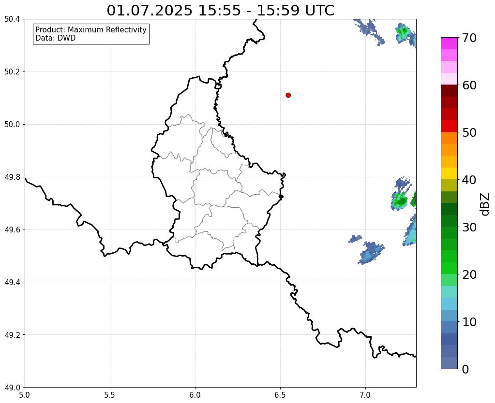The image size is (495, 403).
Task: Click the colorbar tick label '60'
Action: coord(469,85)
